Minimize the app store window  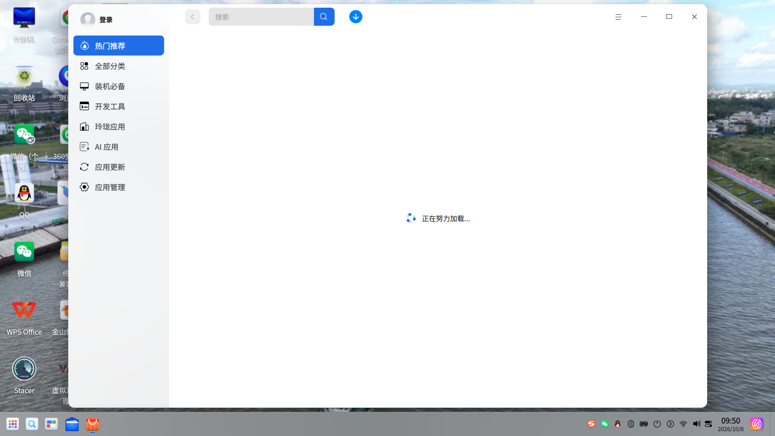644,17
